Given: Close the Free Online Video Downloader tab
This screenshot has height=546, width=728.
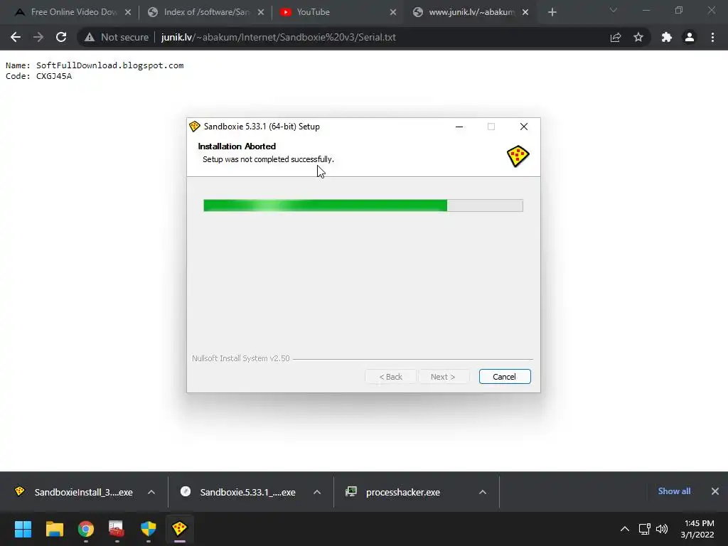Looking at the screenshot, I should tap(128, 12).
